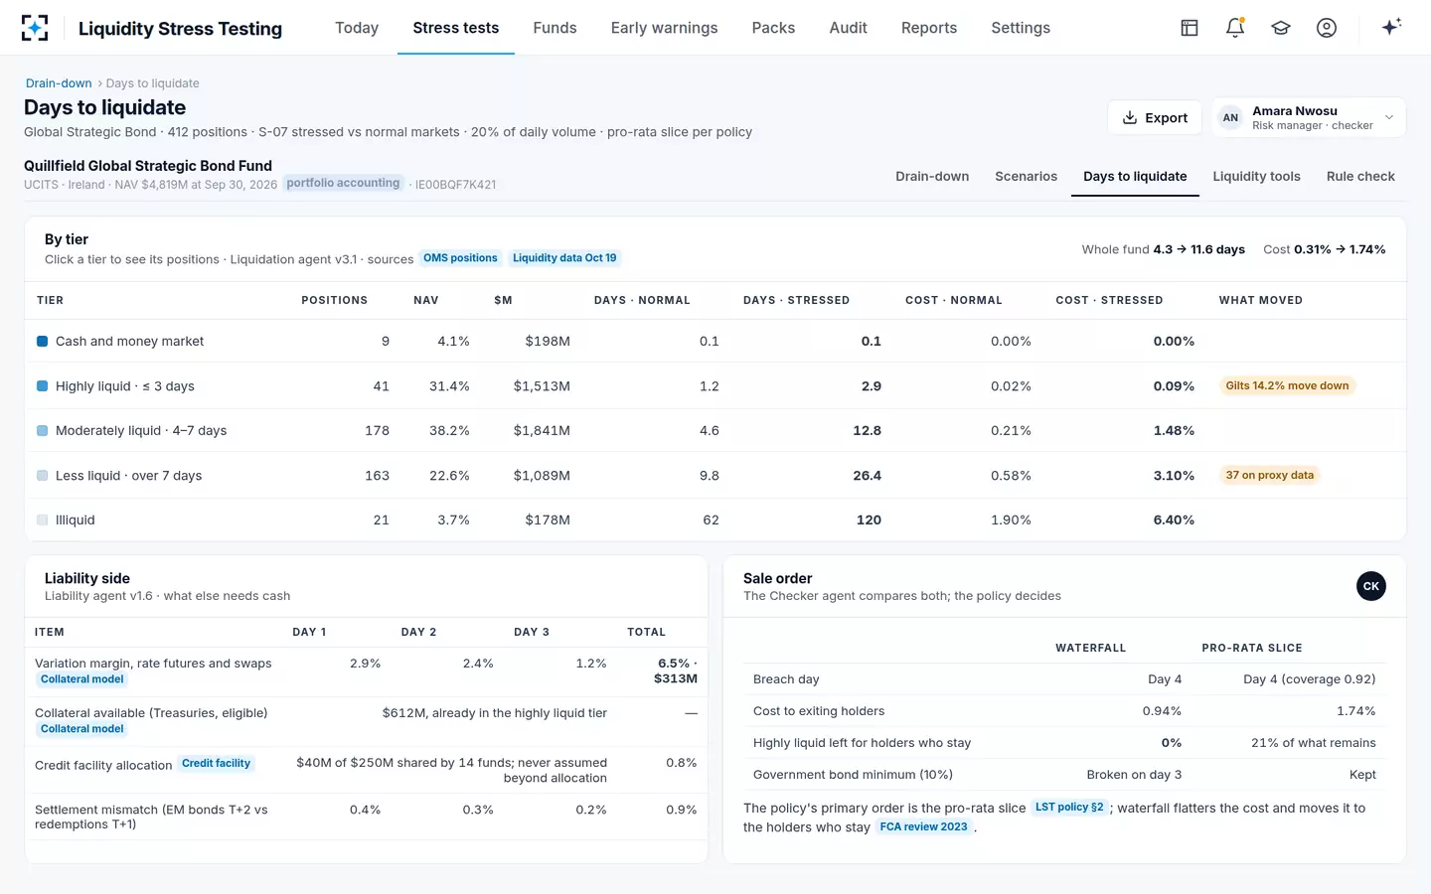
Task: Click the AN avatar badge
Action: (x=1230, y=117)
